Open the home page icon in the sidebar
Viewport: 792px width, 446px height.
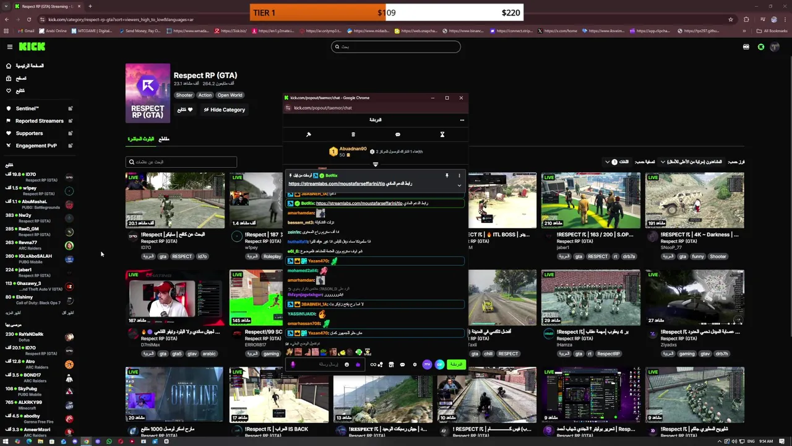tap(9, 66)
